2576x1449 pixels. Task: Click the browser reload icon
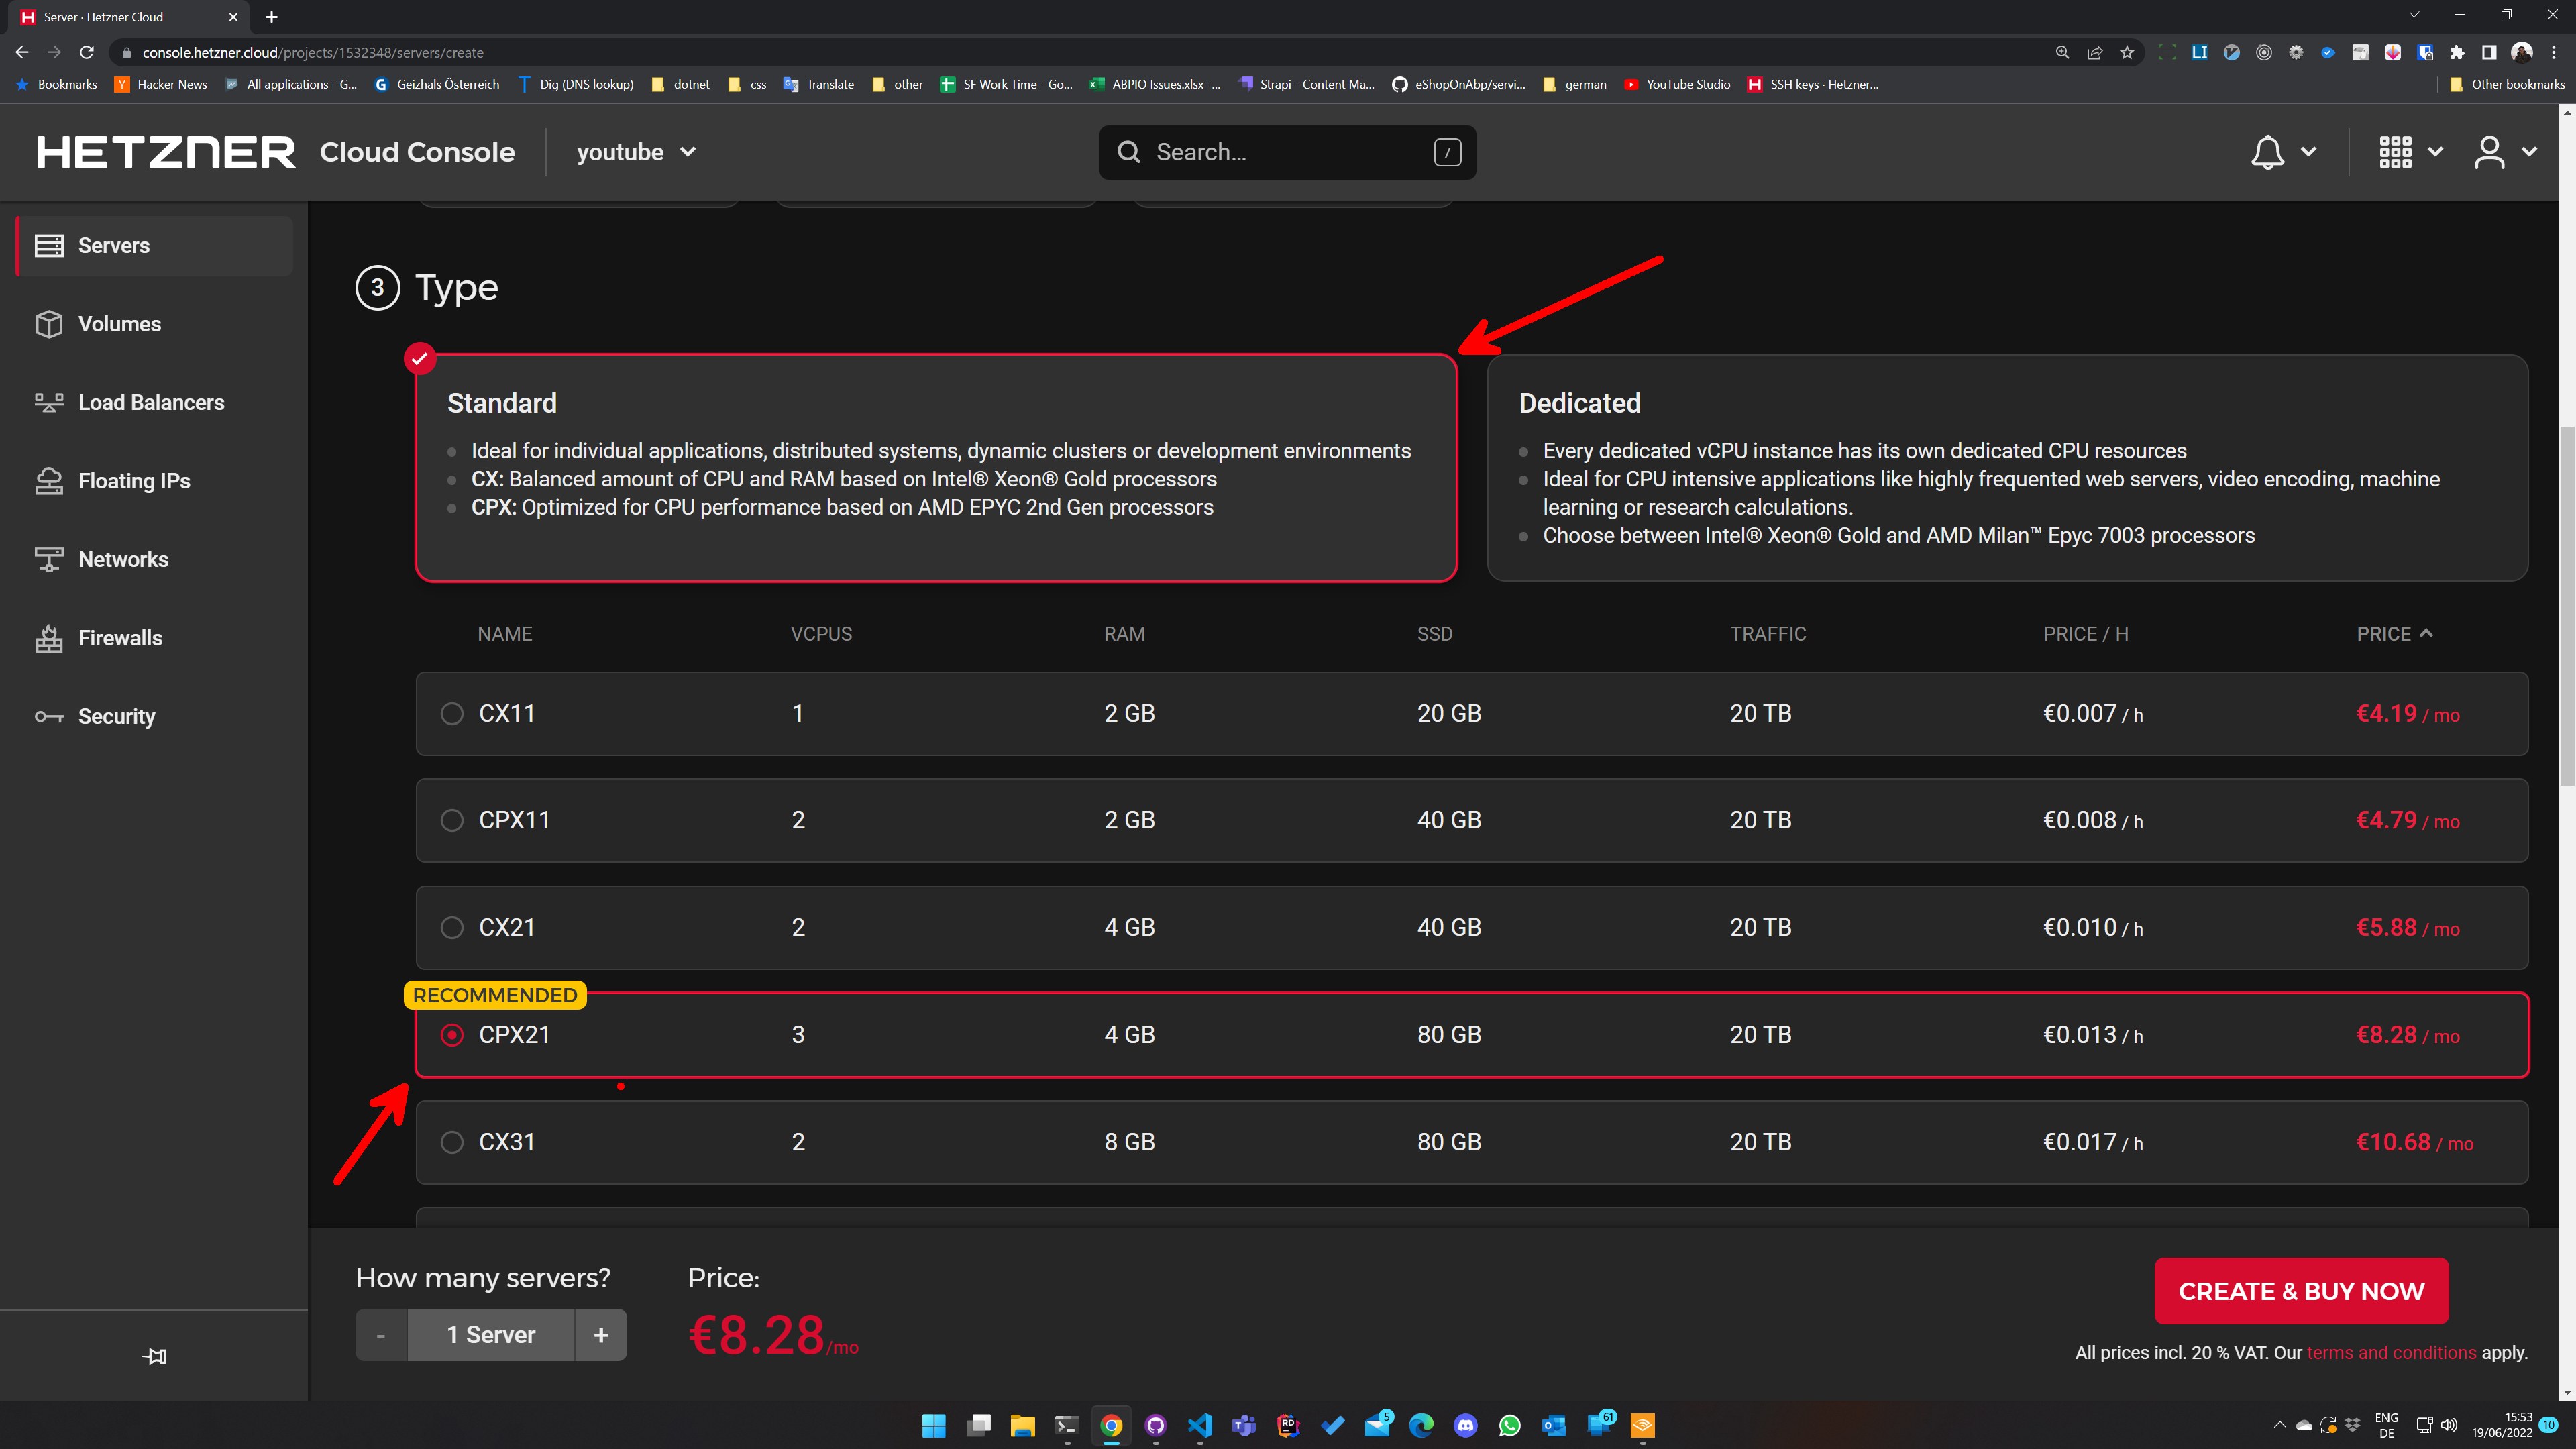(87, 52)
